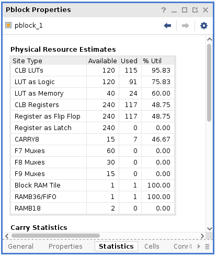Click the forward arrow navigation icon
This screenshot has width=217, height=256.
click(x=185, y=26)
